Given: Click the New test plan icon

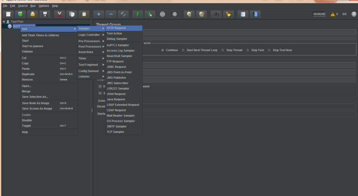Looking at the screenshot, I should 8,14.
